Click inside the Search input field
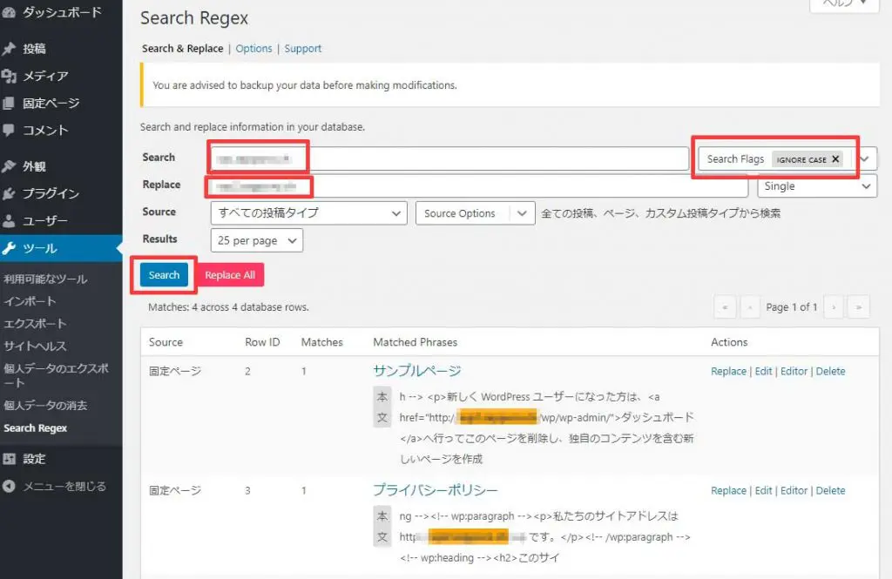 point(449,158)
